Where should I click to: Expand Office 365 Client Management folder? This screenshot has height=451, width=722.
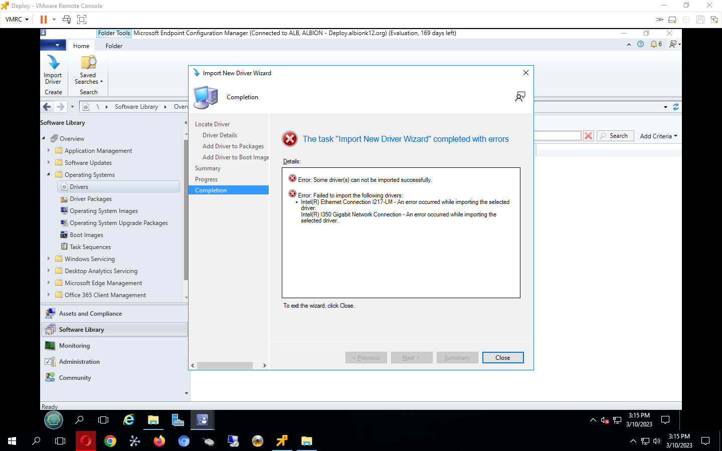[x=49, y=295]
